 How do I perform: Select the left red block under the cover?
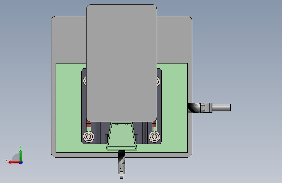(x=88, y=124)
